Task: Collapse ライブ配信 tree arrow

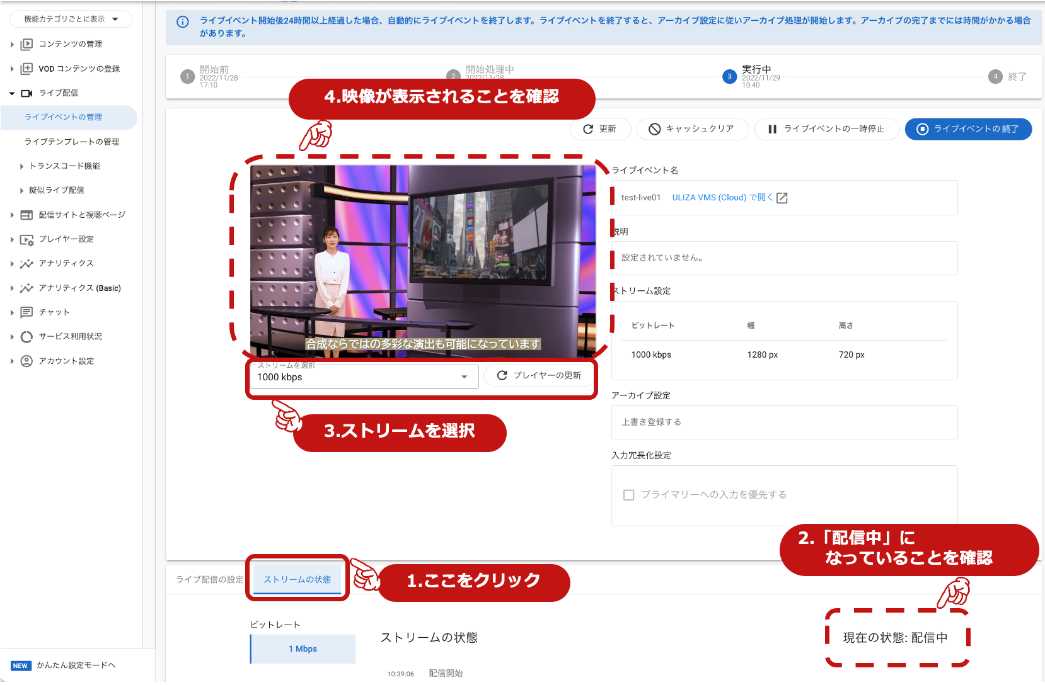Action: (x=12, y=93)
